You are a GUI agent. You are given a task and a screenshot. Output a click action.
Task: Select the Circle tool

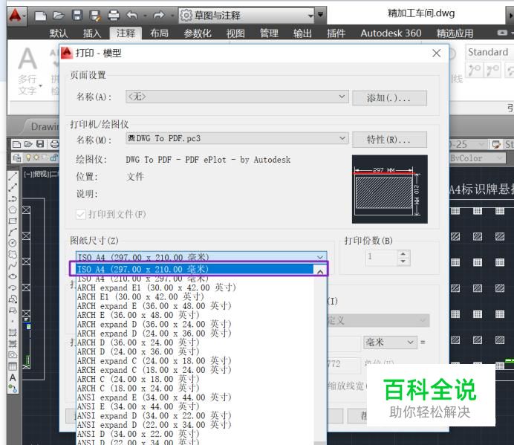tap(13, 243)
